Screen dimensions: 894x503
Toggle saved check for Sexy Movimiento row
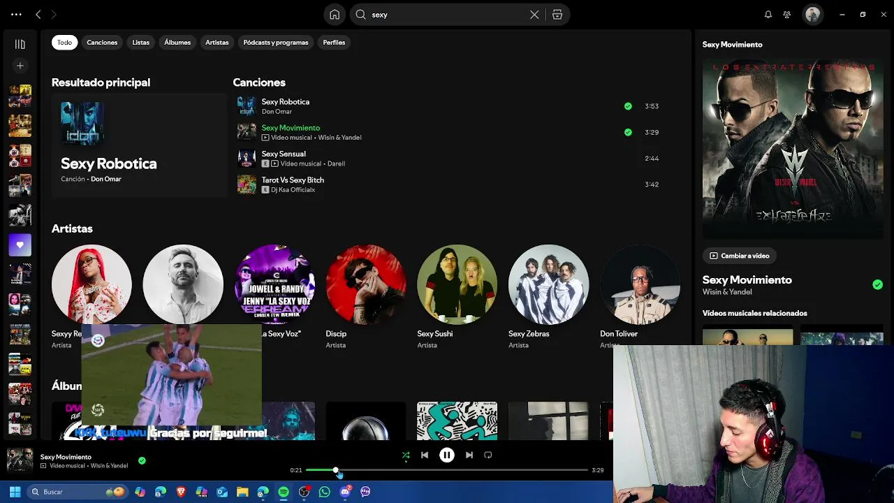628,132
